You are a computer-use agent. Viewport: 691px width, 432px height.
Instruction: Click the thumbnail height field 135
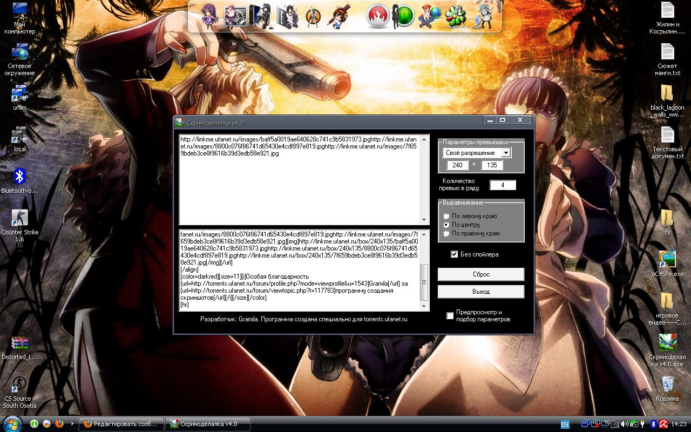[x=492, y=165]
